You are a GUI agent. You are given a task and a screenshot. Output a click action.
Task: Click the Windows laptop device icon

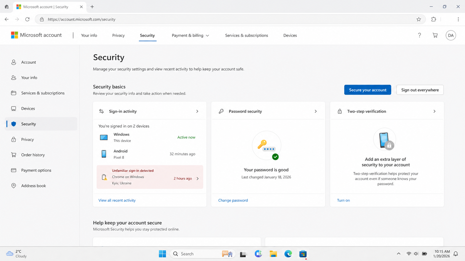click(104, 137)
